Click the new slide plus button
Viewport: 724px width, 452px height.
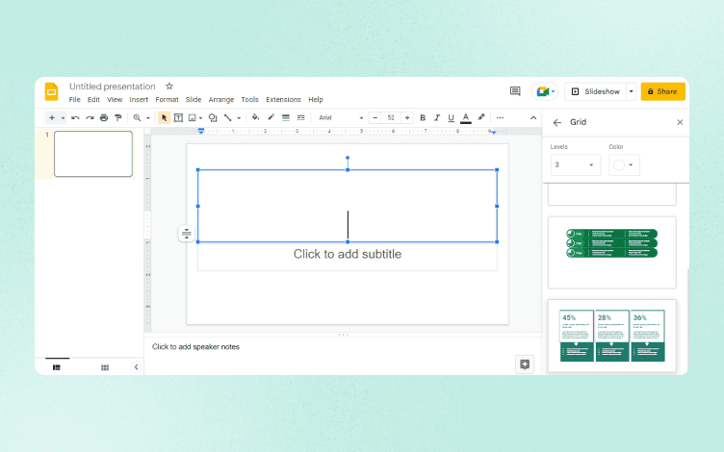tap(52, 118)
